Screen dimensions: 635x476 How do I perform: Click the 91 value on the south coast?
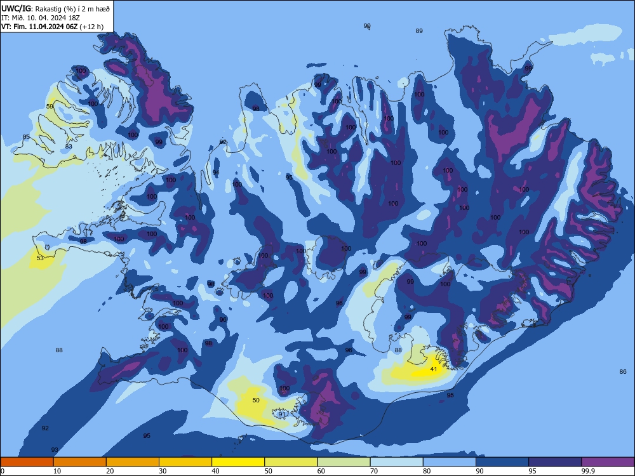pos(282,414)
